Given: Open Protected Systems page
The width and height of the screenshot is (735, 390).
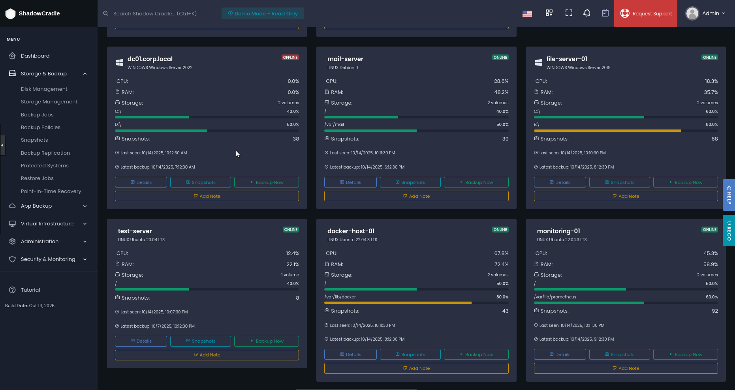Looking at the screenshot, I should (45, 166).
